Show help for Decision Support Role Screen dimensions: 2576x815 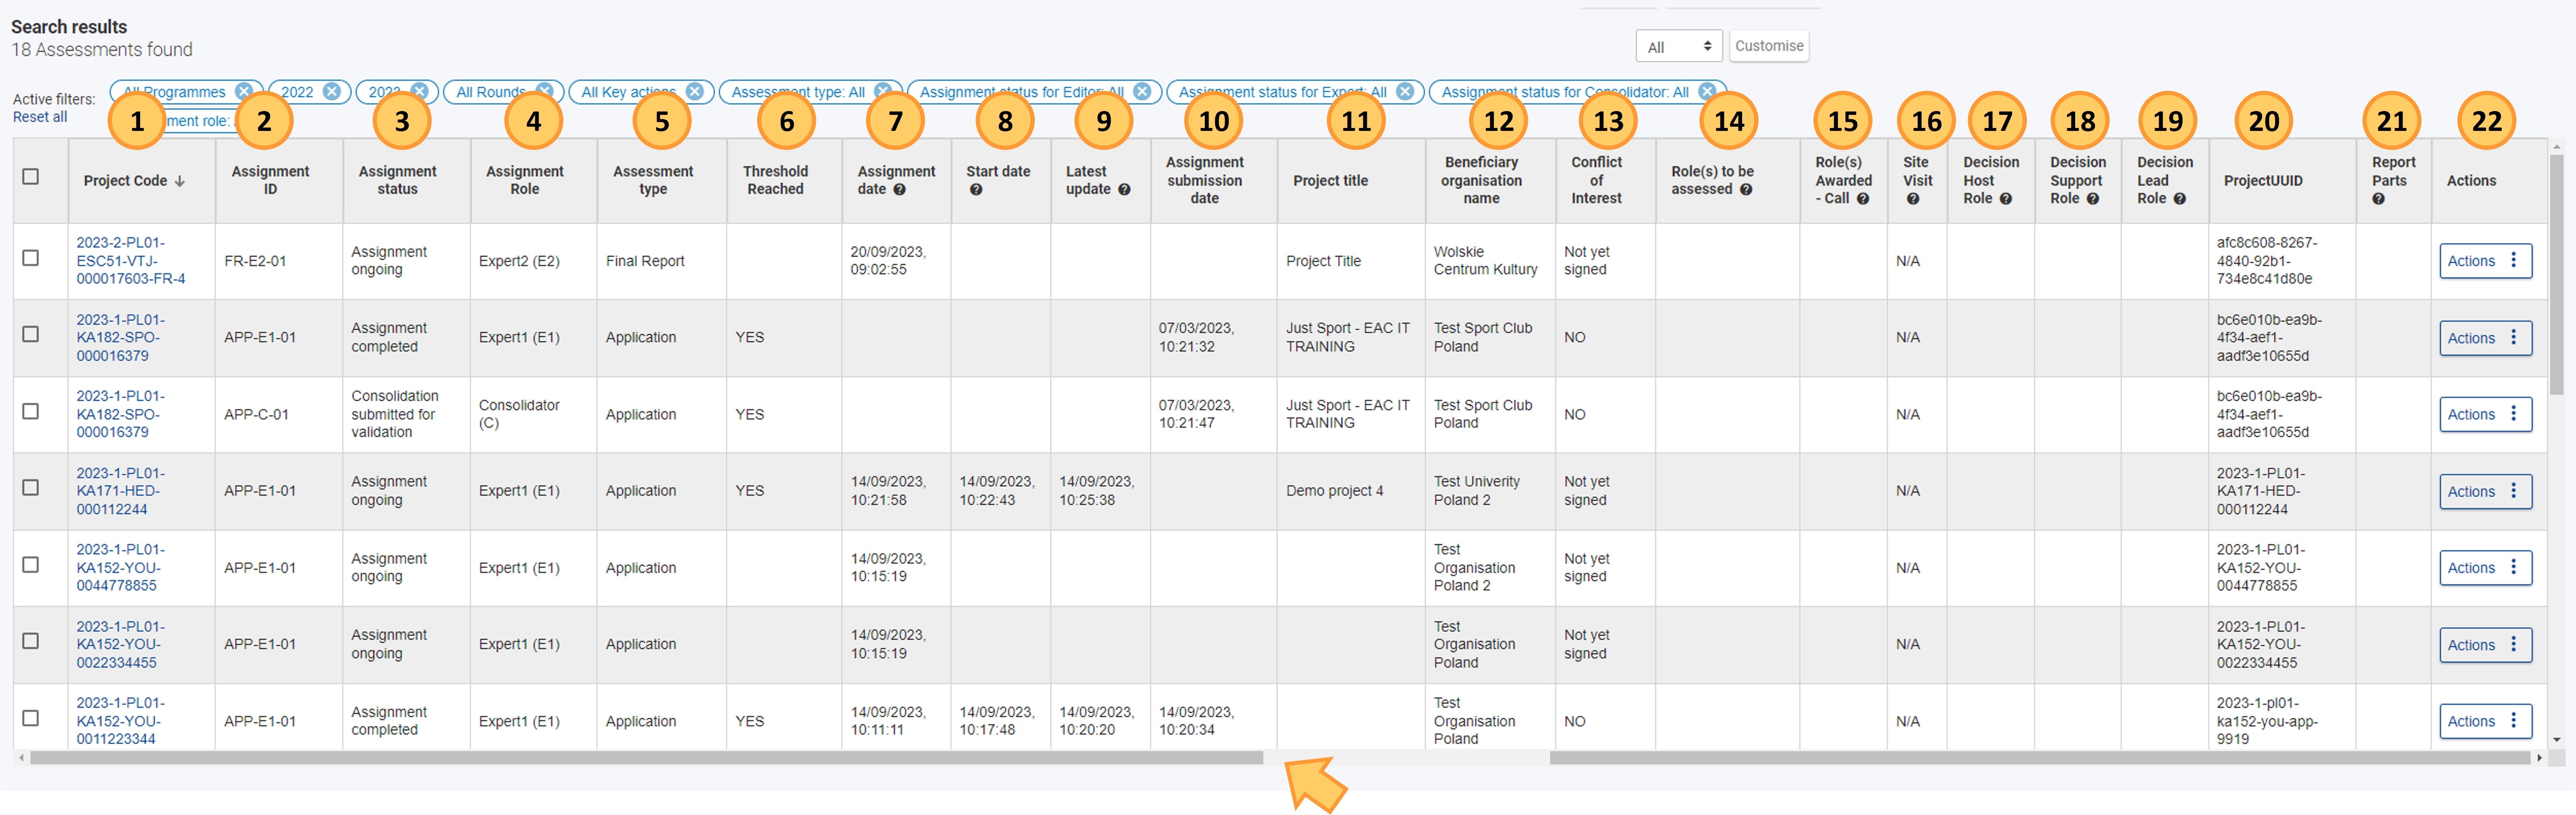click(2093, 198)
